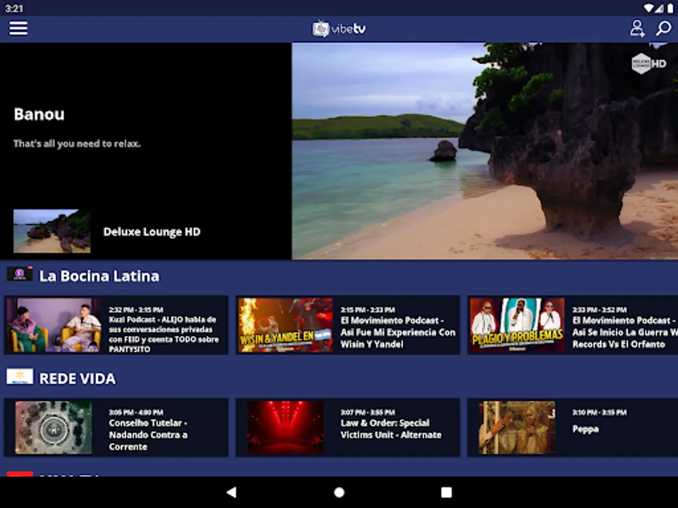Open Deluxe Lounge HD small thumbnail

(x=51, y=231)
